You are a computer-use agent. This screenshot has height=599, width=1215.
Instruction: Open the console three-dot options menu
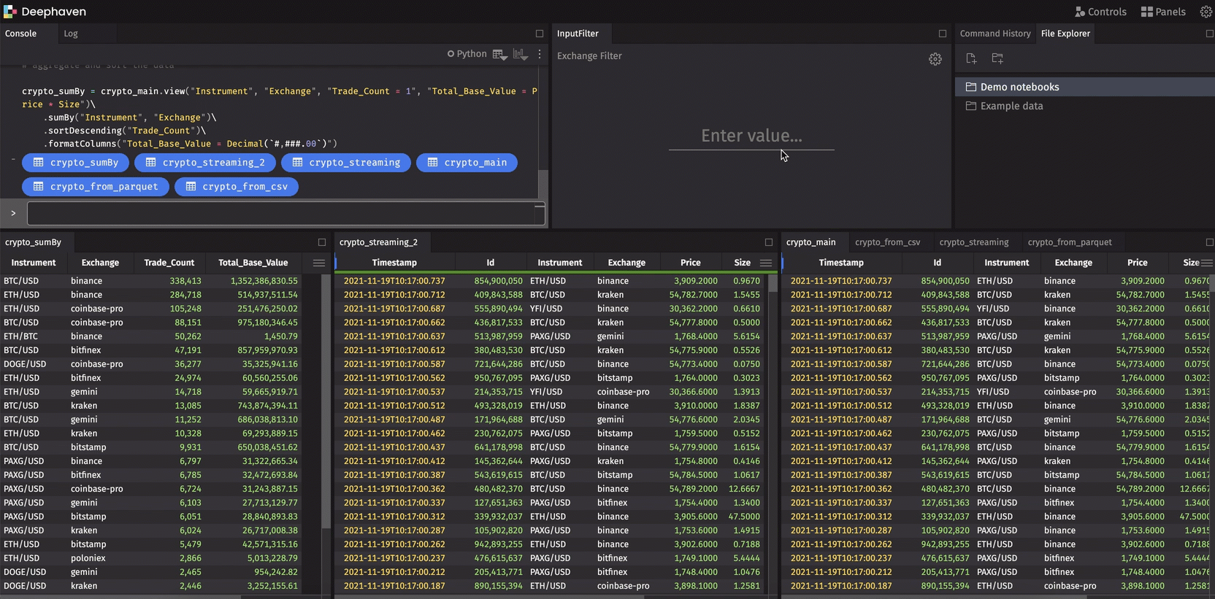click(540, 54)
